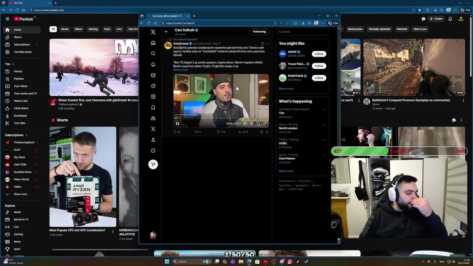
Task: Open X Bookmarks icon in sidebar
Action: [153, 108]
